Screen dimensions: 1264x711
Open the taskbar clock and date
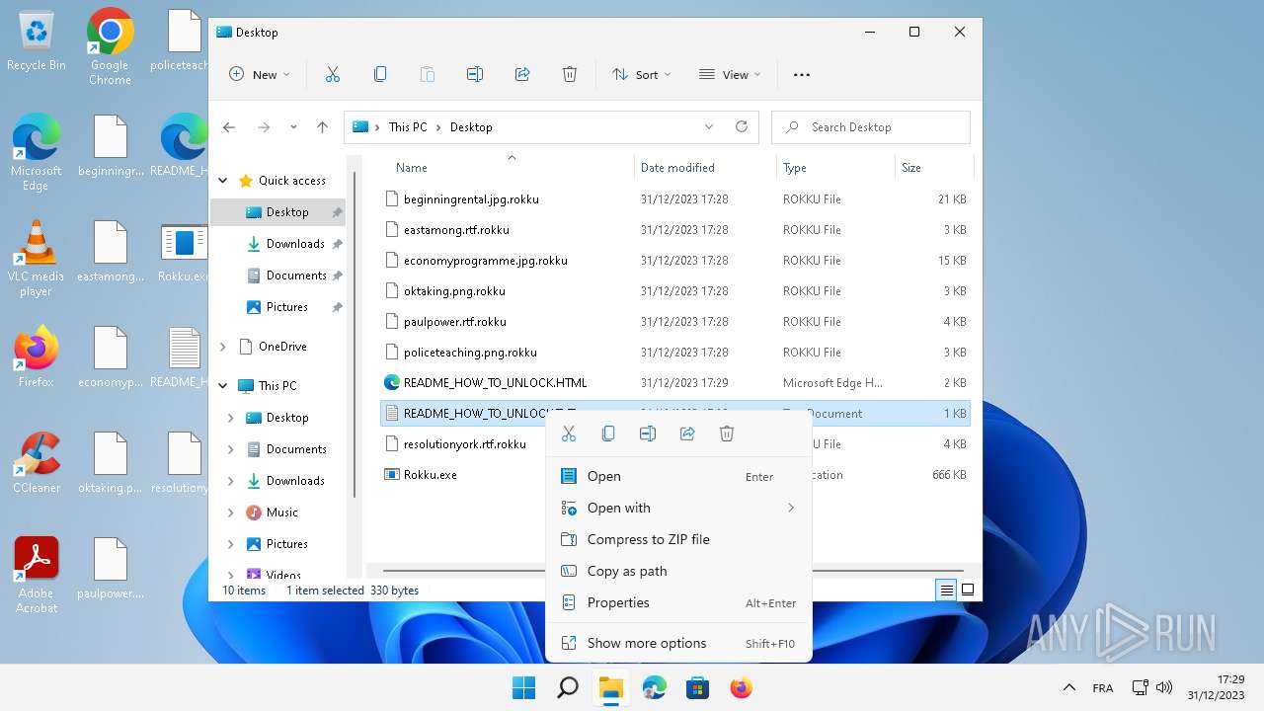1216,687
